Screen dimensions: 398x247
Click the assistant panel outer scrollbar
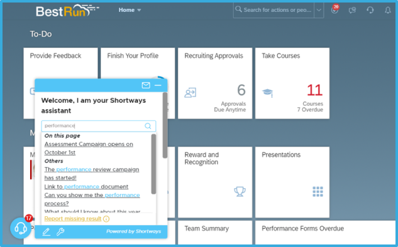click(165, 125)
